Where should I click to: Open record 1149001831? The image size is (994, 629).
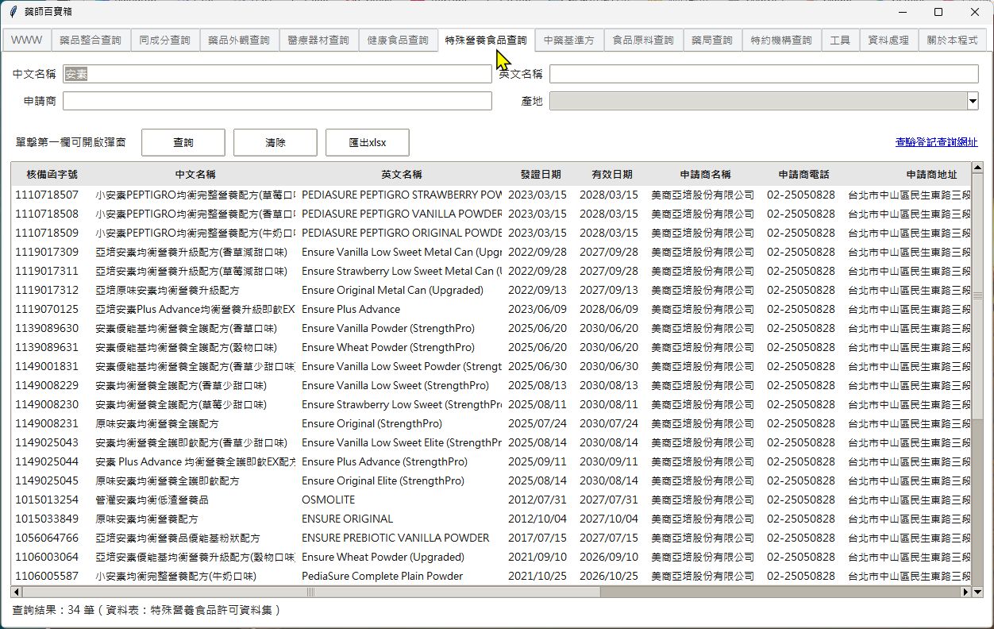click(47, 366)
